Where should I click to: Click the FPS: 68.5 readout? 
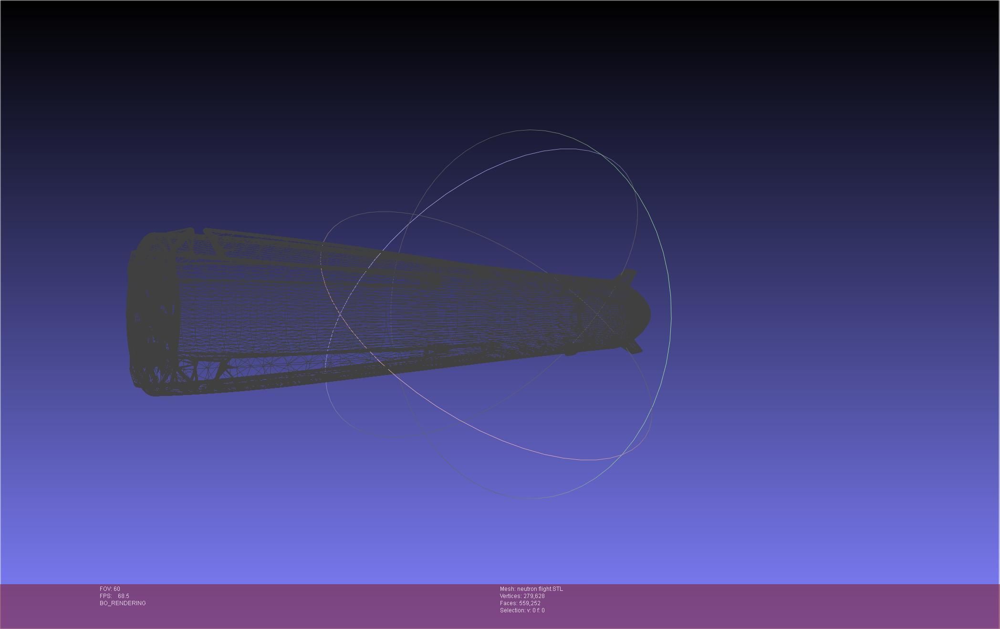click(115, 596)
